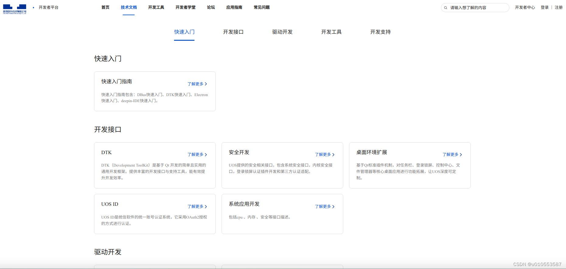
Task: Click 了解更多 on 快速入门指南 card
Action: click(197, 84)
